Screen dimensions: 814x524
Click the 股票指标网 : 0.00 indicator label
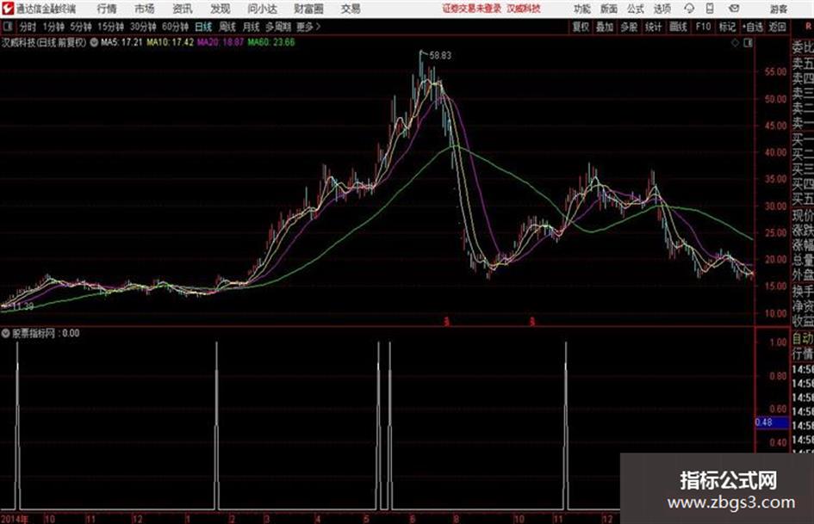click(46, 333)
